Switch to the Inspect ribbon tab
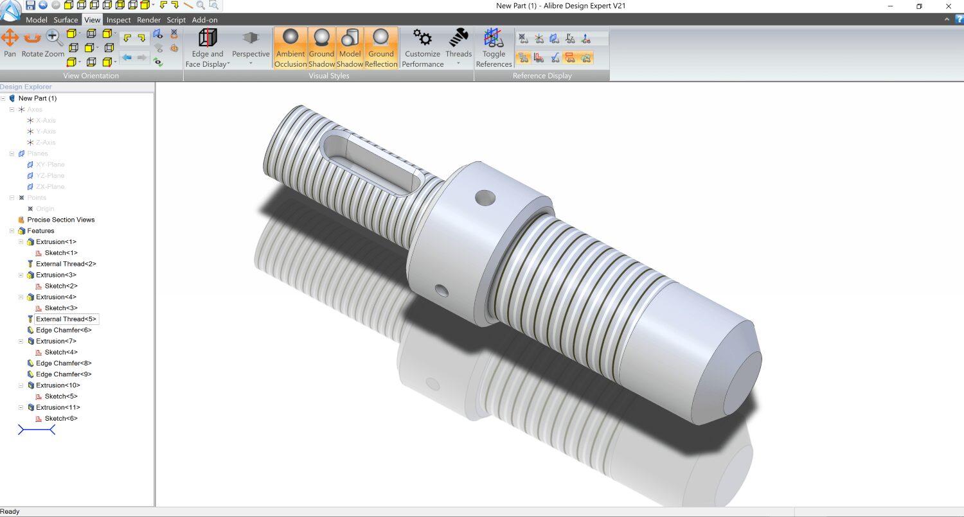The width and height of the screenshot is (964, 517). (x=118, y=20)
